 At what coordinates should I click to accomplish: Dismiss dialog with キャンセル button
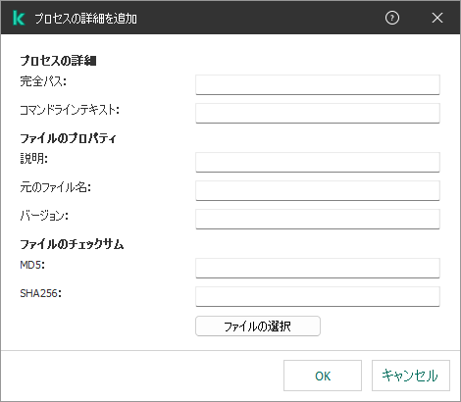pyautogui.click(x=411, y=376)
